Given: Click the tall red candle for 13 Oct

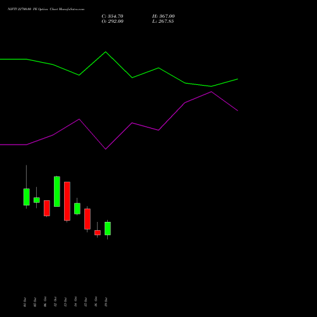Looking at the screenshot, I should pyautogui.click(x=67, y=201).
